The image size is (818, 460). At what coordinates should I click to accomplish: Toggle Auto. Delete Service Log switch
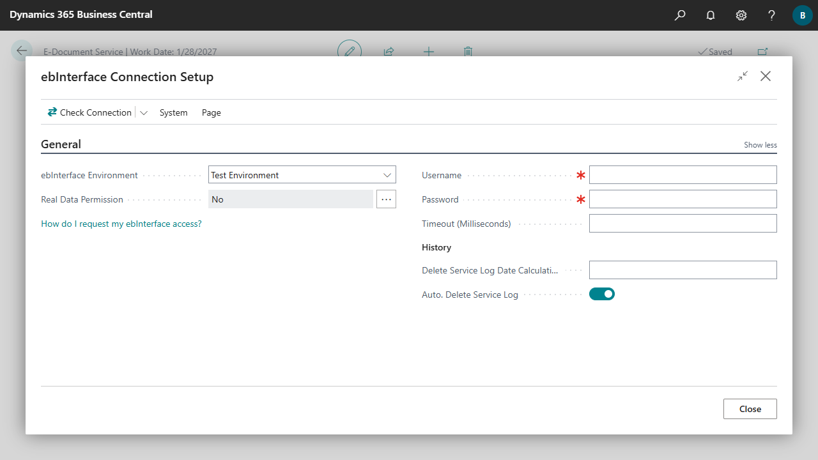coord(601,294)
